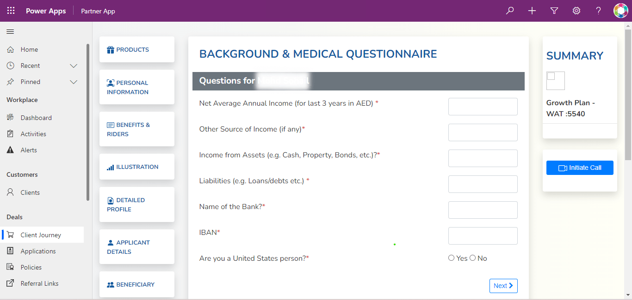632x300 pixels.
Task: Tick the checkbox under Summary heading
Action: coord(551,76)
